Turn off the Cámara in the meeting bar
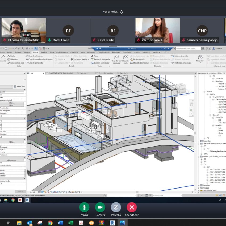The image size is (226, 226). point(100,208)
